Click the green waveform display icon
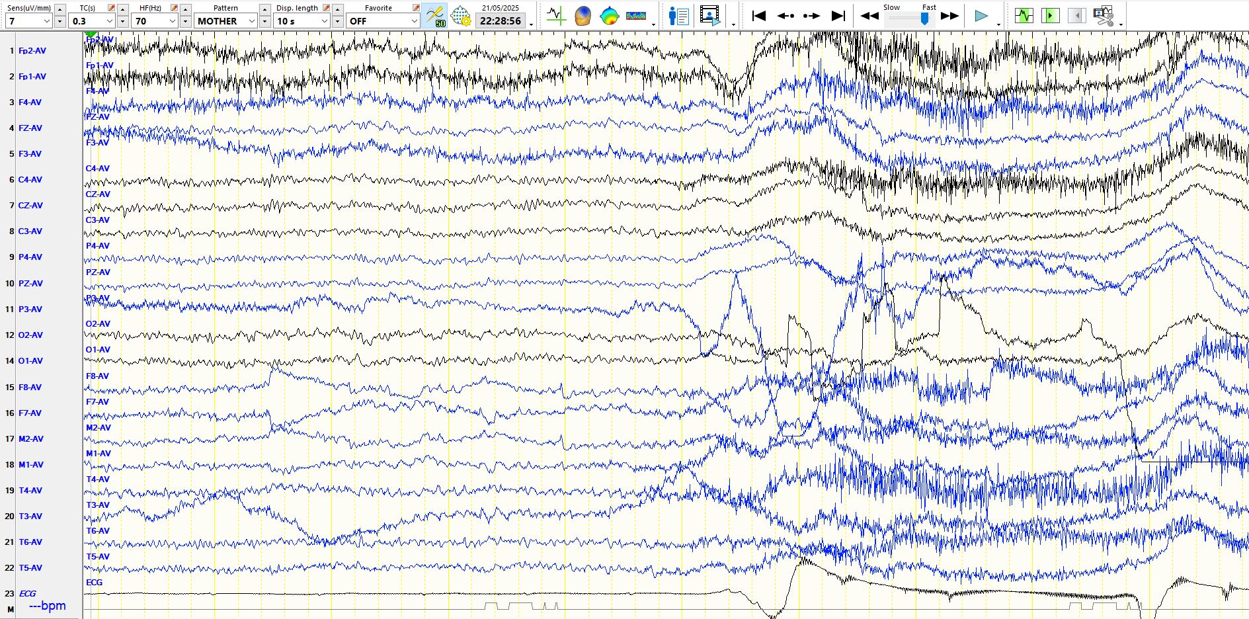The height and width of the screenshot is (619, 1249). (x=1024, y=15)
